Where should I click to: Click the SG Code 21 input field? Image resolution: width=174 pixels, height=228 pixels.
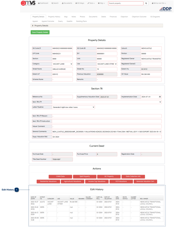62,48
